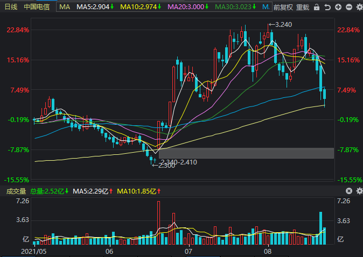Open volume panel settings gear
The height and width of the screenshot is (257, 363).
click(x=360, y=191)
